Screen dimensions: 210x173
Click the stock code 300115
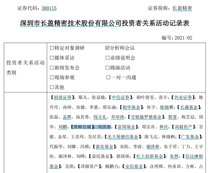point(49,8)
